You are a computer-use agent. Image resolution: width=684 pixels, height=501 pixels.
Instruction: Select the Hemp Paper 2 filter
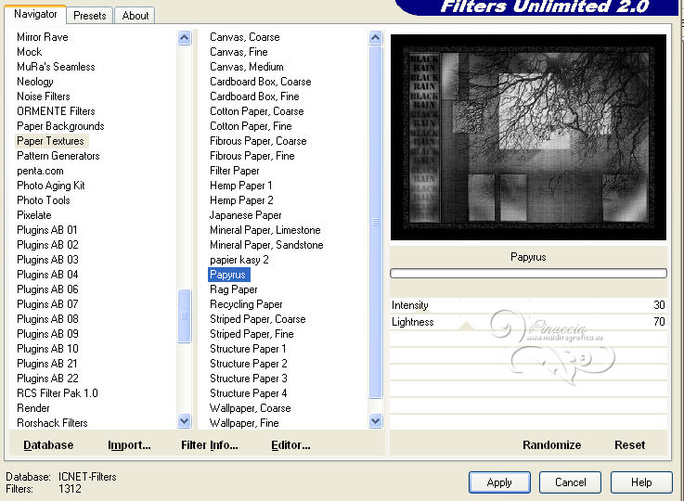click(x=241, y=200)
